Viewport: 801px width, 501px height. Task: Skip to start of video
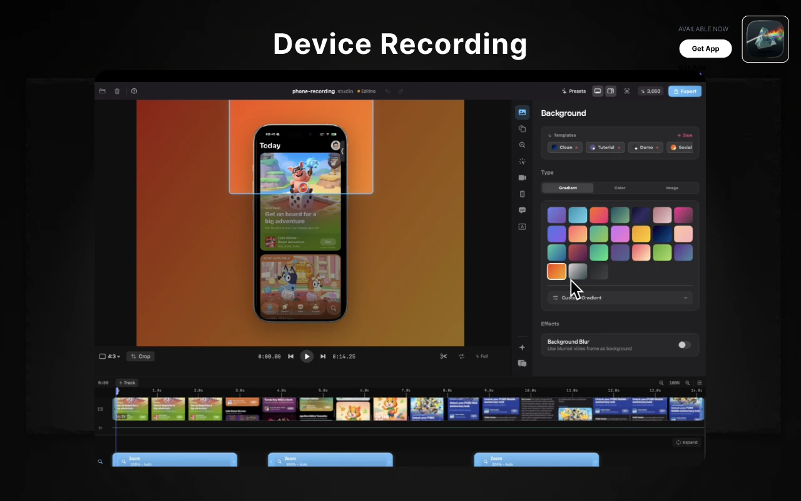tap(290, 356)
